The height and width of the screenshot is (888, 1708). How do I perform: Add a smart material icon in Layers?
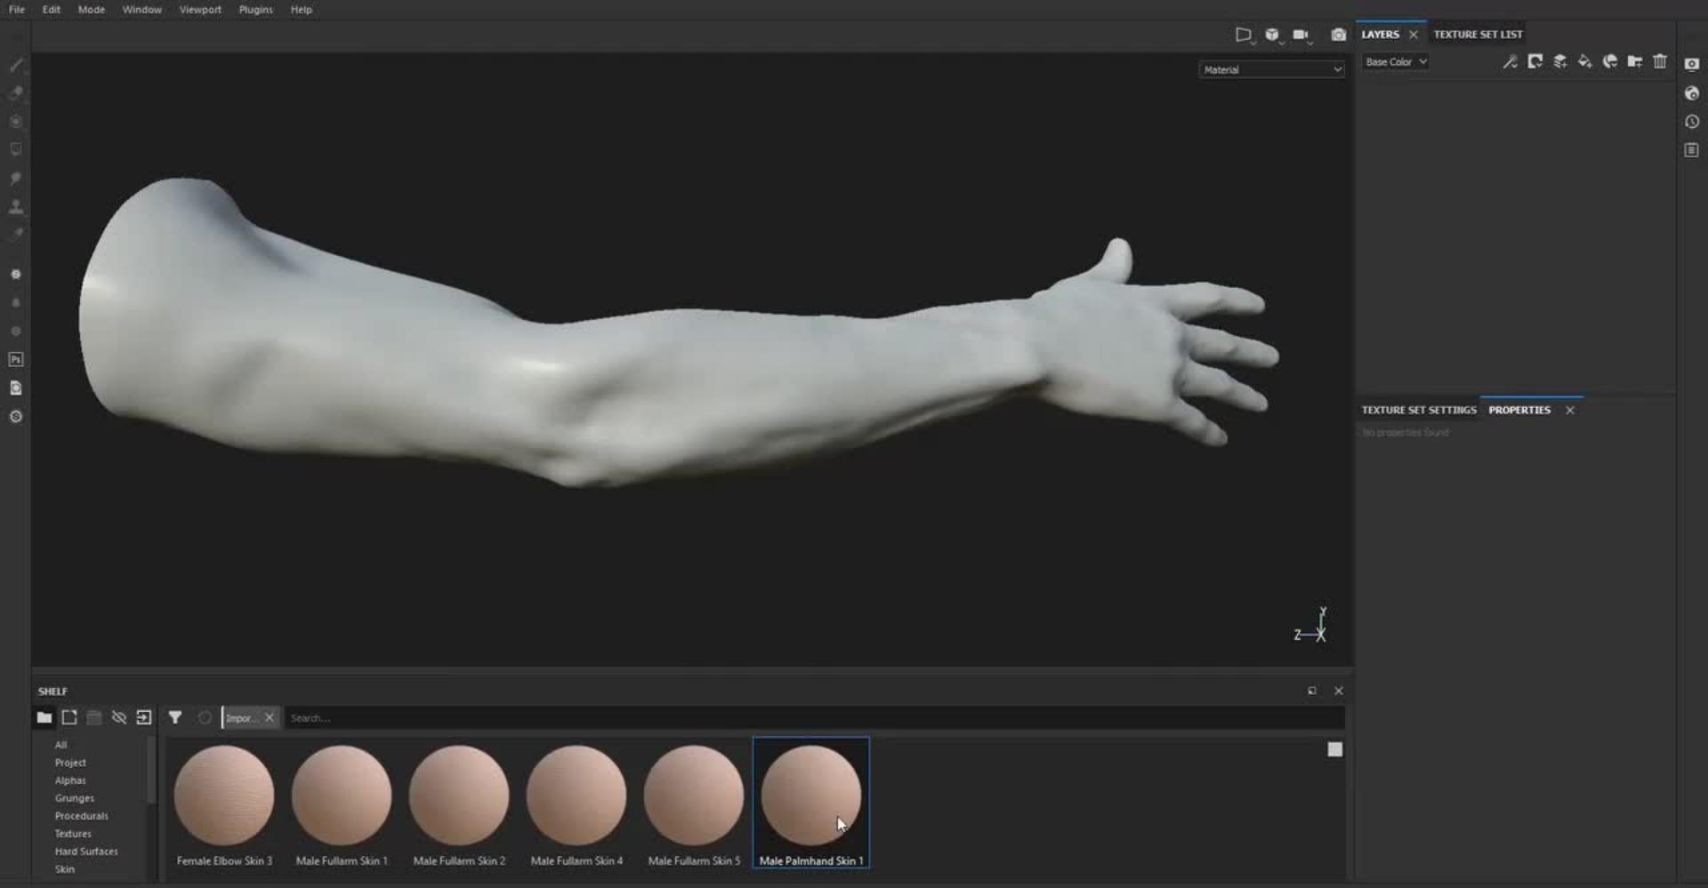click(1609, 61)
